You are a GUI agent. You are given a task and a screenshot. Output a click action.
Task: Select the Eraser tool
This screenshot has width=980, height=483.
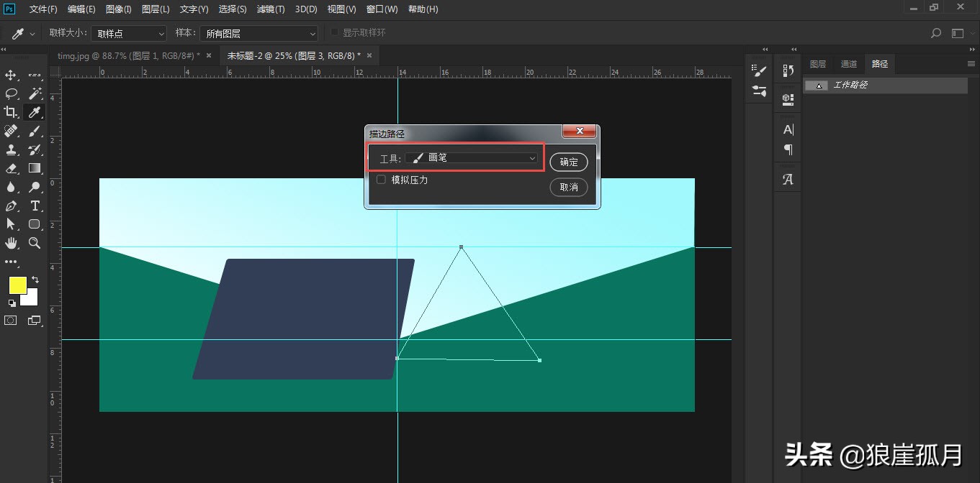point(11,168)
